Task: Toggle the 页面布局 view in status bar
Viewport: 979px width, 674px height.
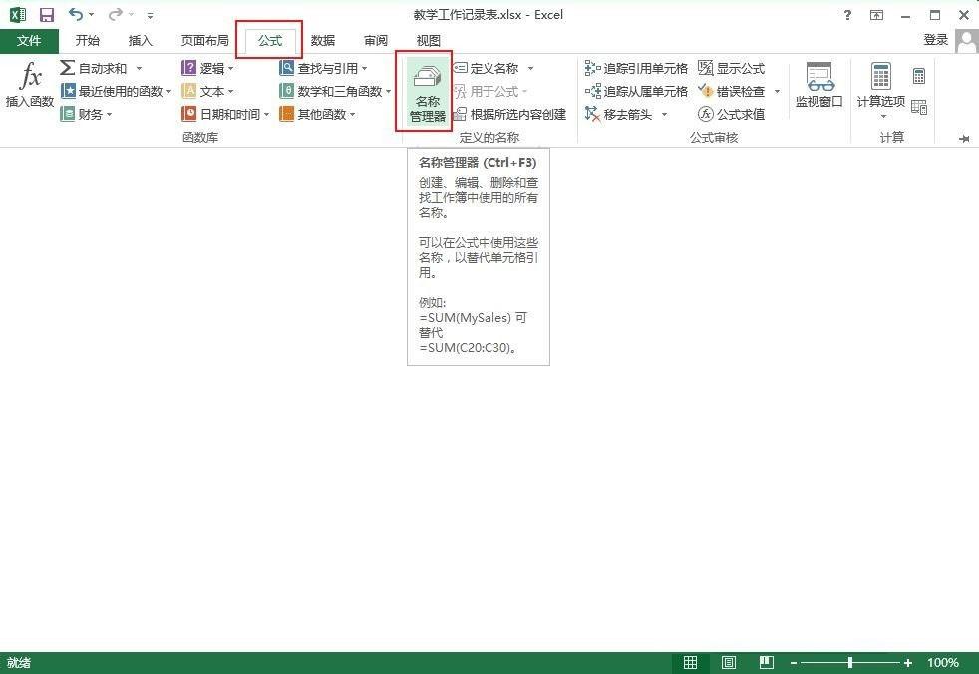Action: pos(728,662)
